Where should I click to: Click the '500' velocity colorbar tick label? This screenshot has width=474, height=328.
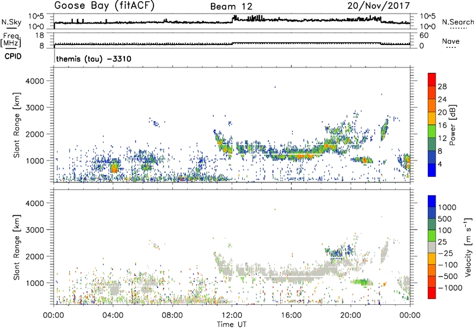point(444,218)
